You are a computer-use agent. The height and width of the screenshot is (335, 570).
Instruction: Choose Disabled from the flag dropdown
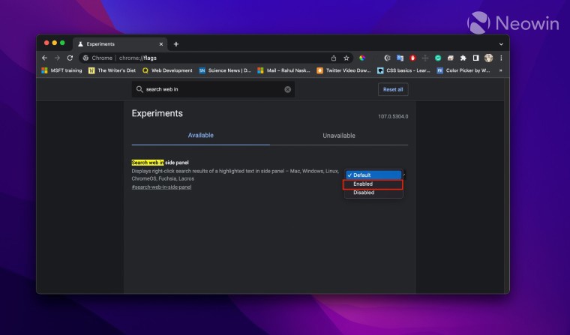373,193
